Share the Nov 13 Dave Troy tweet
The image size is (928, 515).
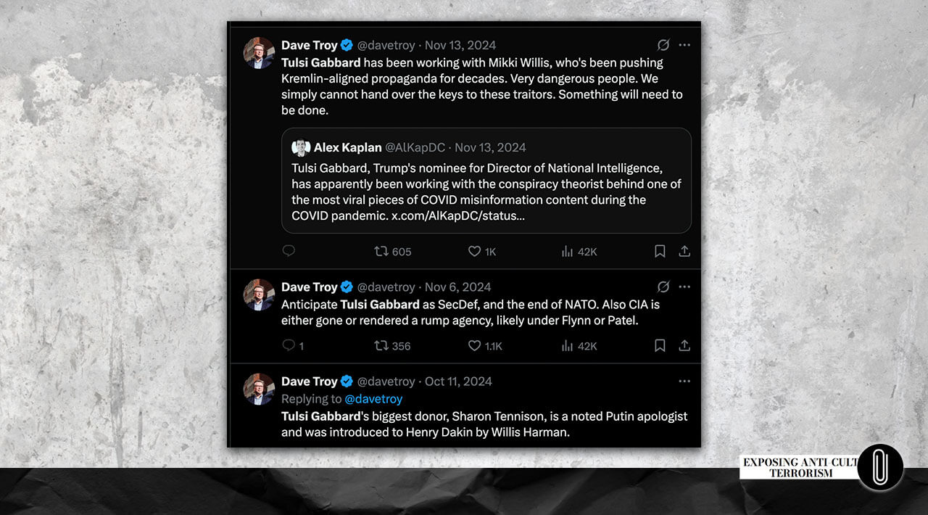click(x=684, y=251)
